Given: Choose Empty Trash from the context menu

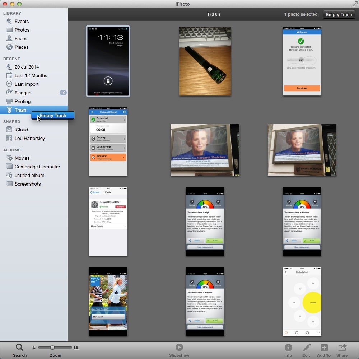Looking at the screenshot, I should click(x=53, y=115).
